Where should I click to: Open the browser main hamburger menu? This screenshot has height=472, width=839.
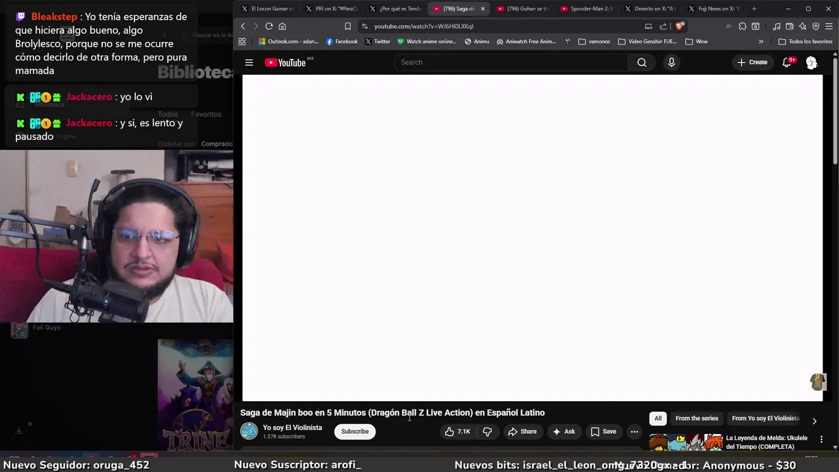[x=829, y=26]
